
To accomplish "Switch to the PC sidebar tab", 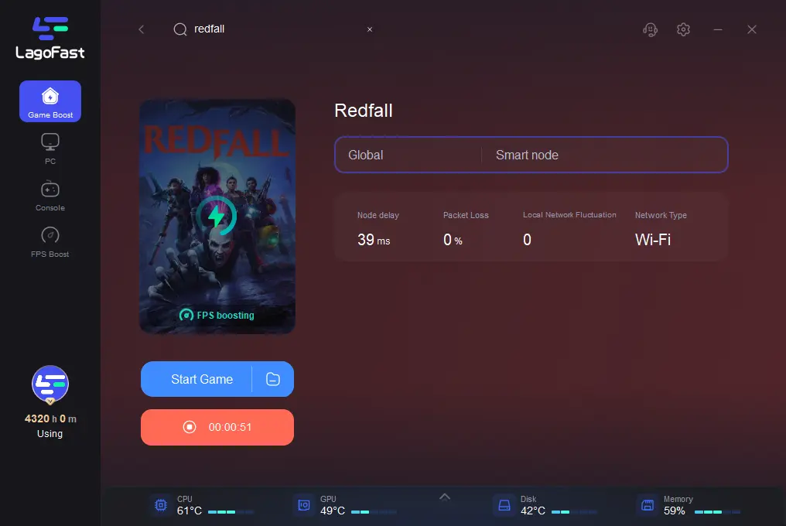I will (50, 149).
